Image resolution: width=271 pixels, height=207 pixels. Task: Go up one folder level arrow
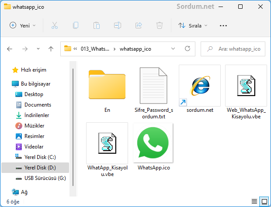tap(51, 49)
